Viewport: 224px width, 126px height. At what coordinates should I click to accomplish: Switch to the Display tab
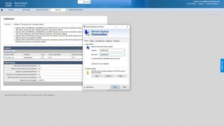(x=92, y=41)
